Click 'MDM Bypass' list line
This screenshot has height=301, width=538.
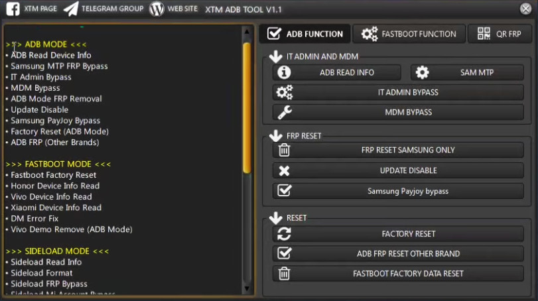(35, 88)
